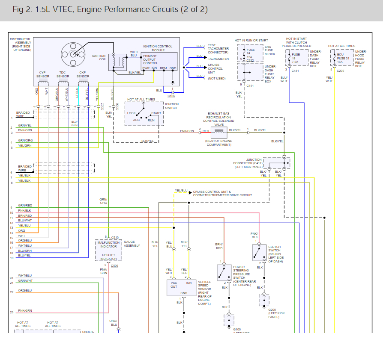
Task: Select the ignition coil symbol
Action: pyautogui.click(x=117, y=62)
